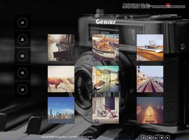This screenshot has width=189, height=140.
Task: Open the user profile sidebar icon
Action: (x=23, y=39)
